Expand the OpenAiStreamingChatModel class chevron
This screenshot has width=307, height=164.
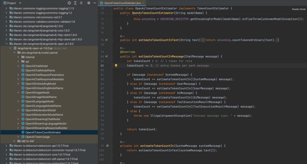point(18,119)
